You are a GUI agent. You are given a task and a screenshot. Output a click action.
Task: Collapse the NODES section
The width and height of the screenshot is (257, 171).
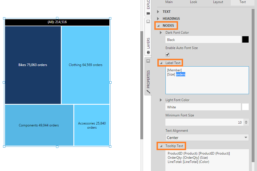click(158, 26)
